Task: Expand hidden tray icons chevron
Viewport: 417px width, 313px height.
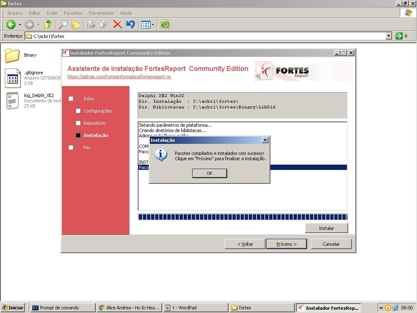Action: 381,308
